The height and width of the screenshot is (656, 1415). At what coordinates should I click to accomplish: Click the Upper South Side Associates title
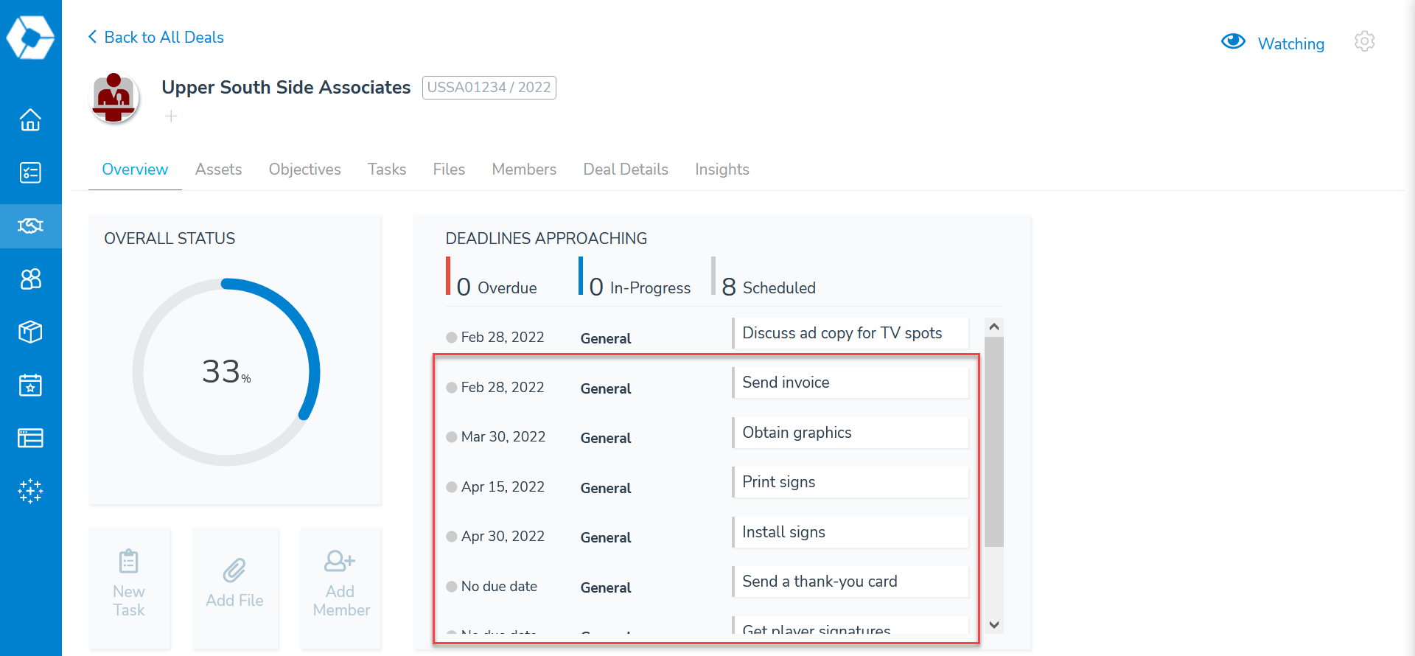[286, 88]
